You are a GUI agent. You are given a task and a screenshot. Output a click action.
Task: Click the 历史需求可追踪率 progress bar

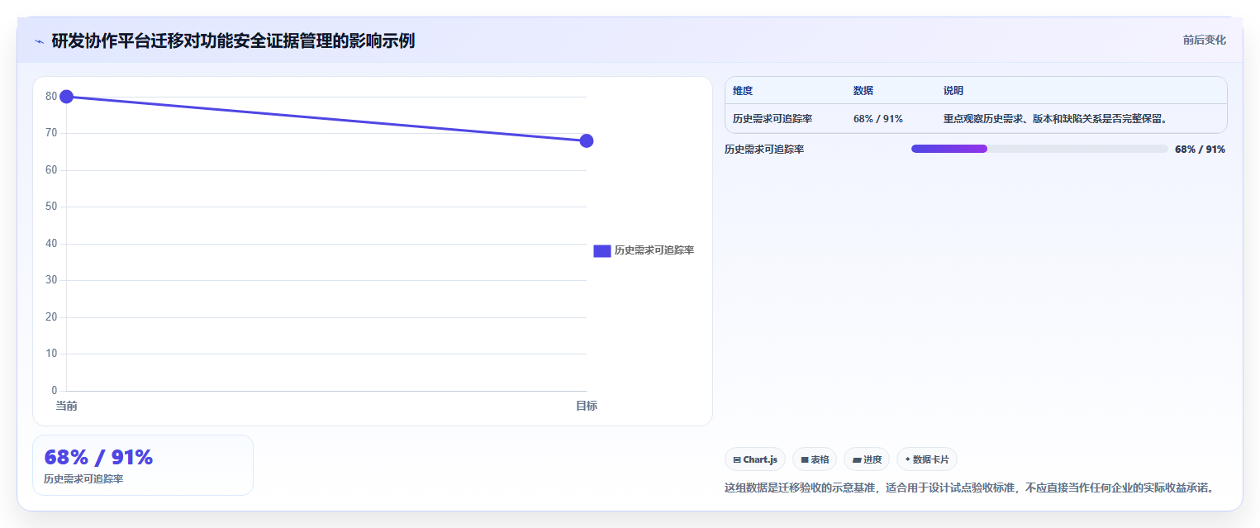(x=1039, y=149)
